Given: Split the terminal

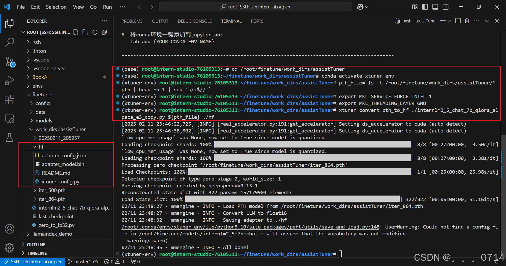Looking at the screenshot, I should pos(458,21).
